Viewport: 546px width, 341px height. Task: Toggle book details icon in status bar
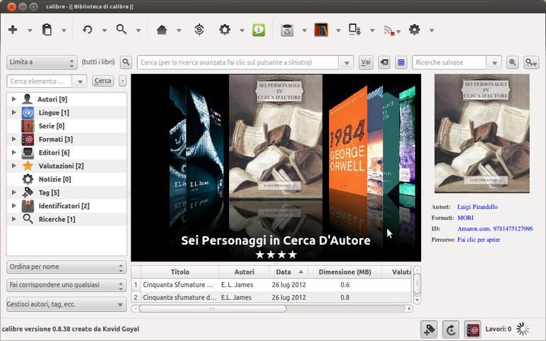(472, 330)
